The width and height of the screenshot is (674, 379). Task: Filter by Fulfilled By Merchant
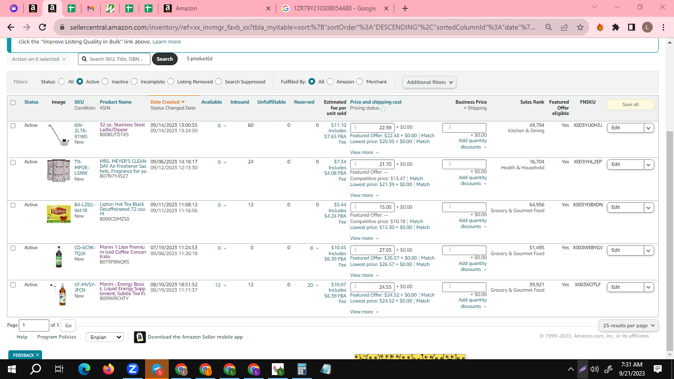pos(360,81)
